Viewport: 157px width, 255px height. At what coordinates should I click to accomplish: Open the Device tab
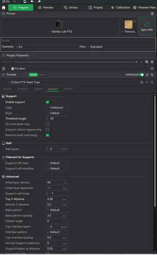(x=71, y=7)
